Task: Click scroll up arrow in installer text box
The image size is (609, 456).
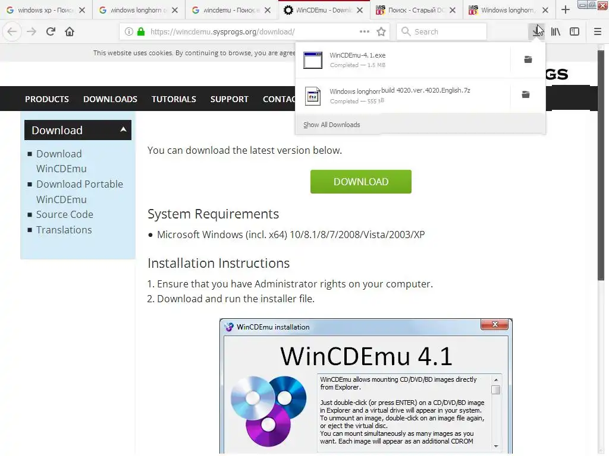Action: pyautogui.click(x=495, y=380)
